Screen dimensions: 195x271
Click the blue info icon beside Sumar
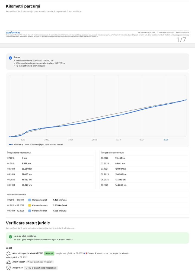coord(10,58)
